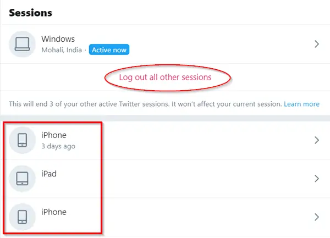Click the phone icon of the bottom iPhone session

click(23, 217)
